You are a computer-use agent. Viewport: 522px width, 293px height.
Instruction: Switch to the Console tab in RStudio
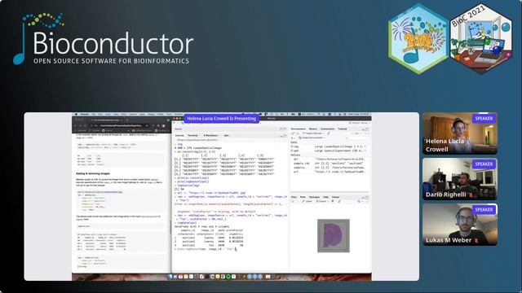(179, 136)
